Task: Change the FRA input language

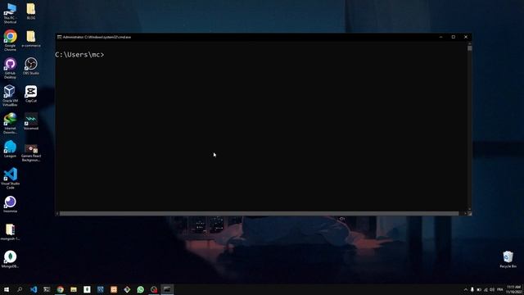Action: (x=500, y=289)
